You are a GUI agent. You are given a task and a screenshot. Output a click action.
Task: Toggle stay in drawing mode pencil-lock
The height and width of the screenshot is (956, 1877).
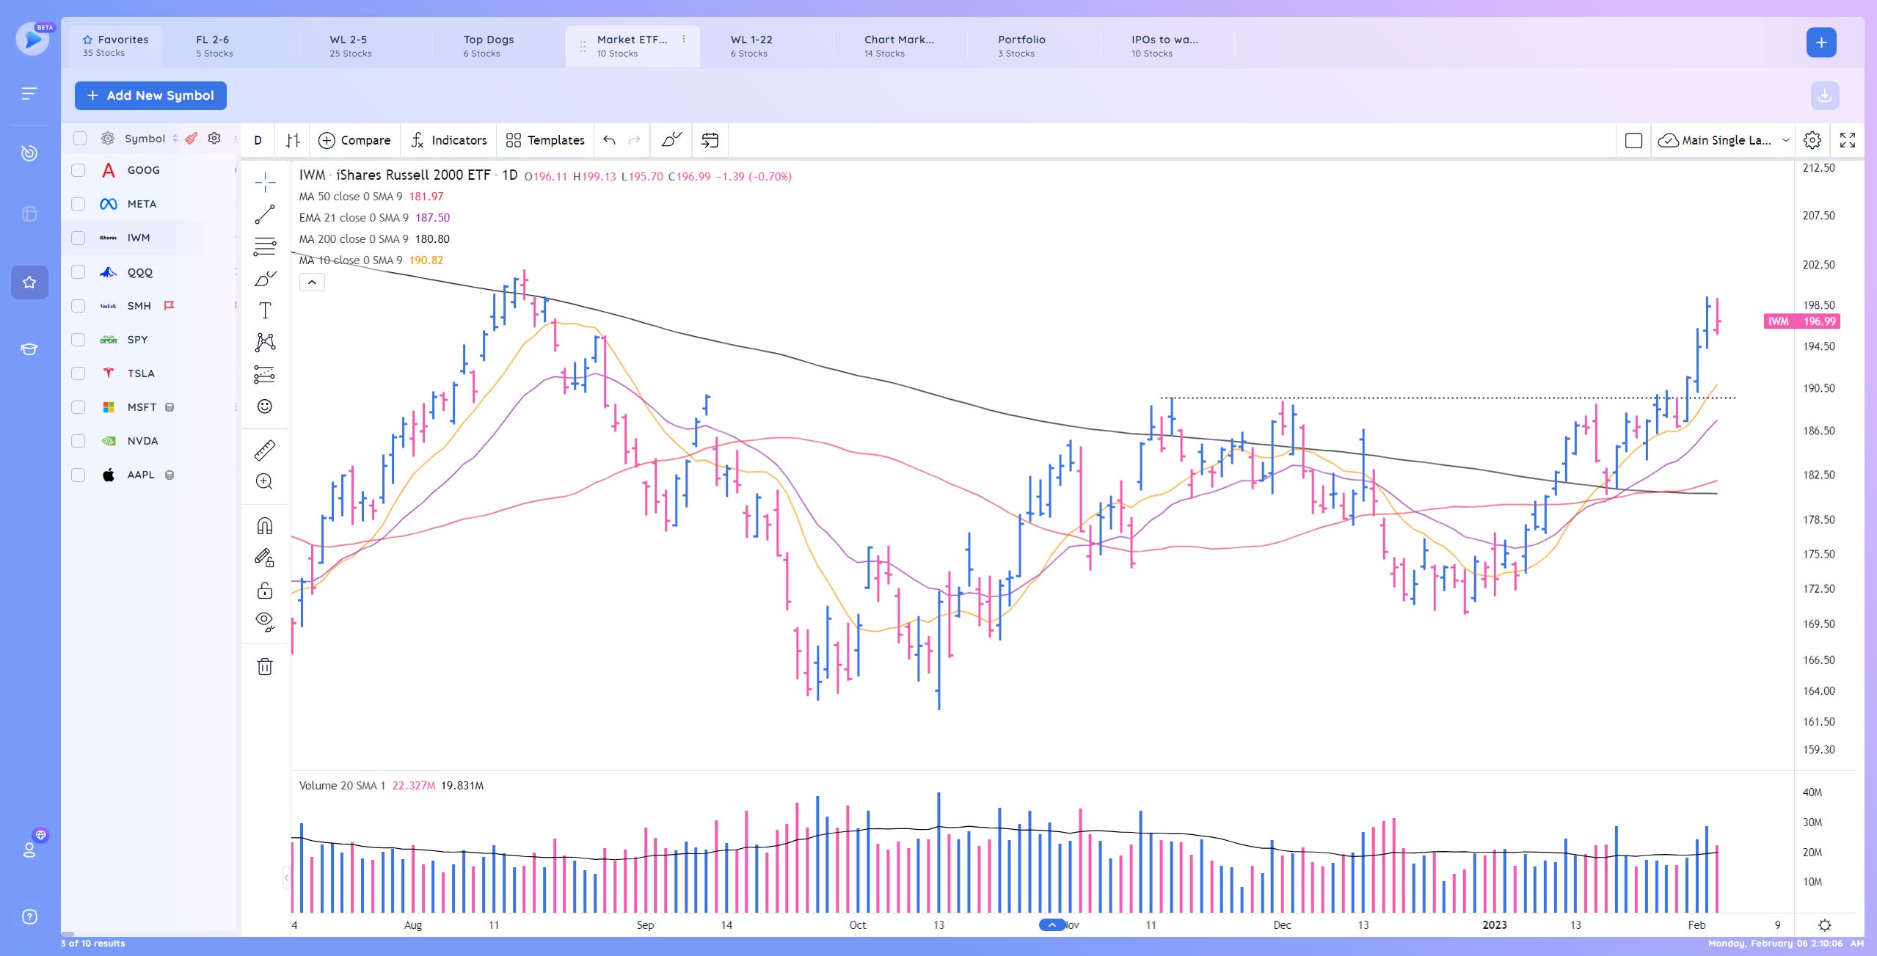click(265, 558)
